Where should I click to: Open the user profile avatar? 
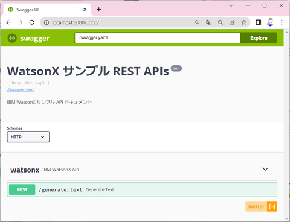[x=270, y=22]
